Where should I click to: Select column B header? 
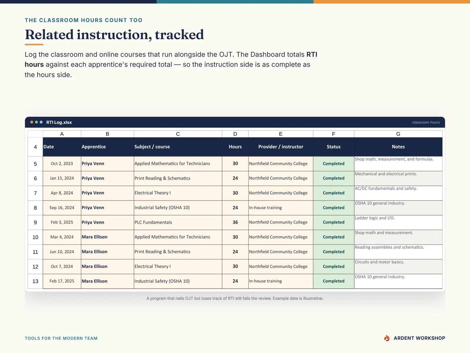[108, 134]
